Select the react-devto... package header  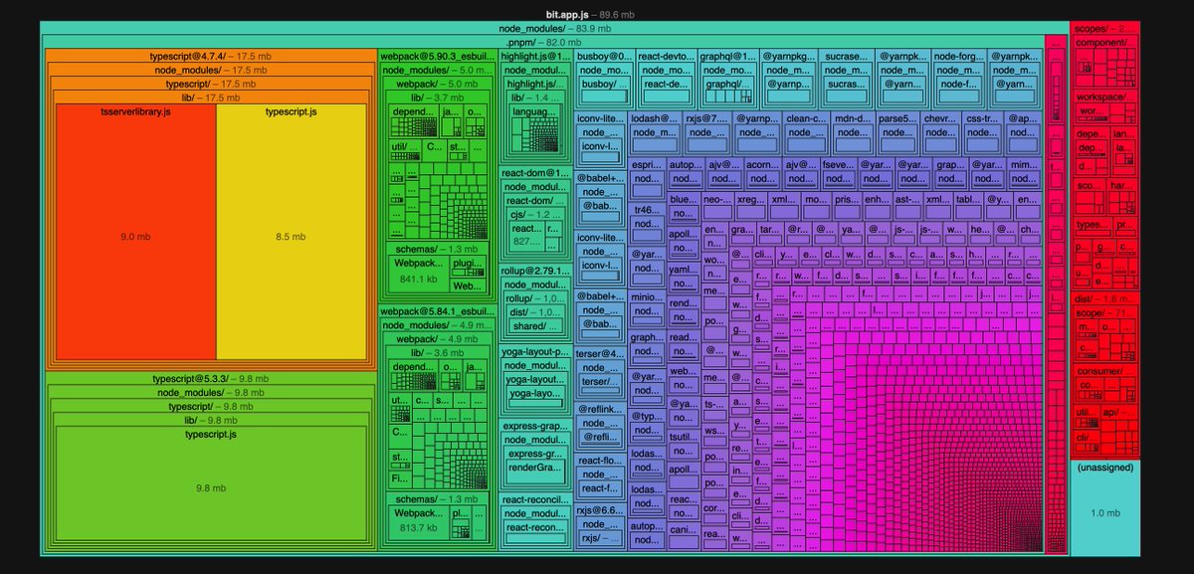click(x=665, y=57)
